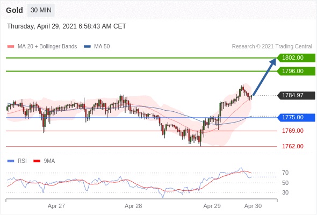Toggle the MA 20 + Bollinger Bands legend label

47,47
